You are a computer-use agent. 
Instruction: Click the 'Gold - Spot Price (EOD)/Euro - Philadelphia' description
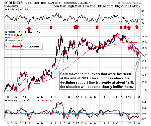(51, 3)
